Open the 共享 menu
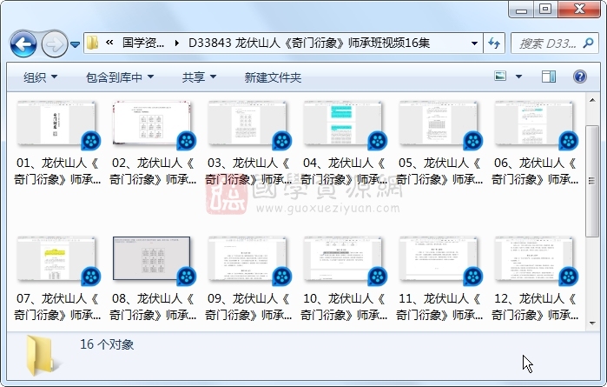Viewport: 607px width, 387px height. 199,77
